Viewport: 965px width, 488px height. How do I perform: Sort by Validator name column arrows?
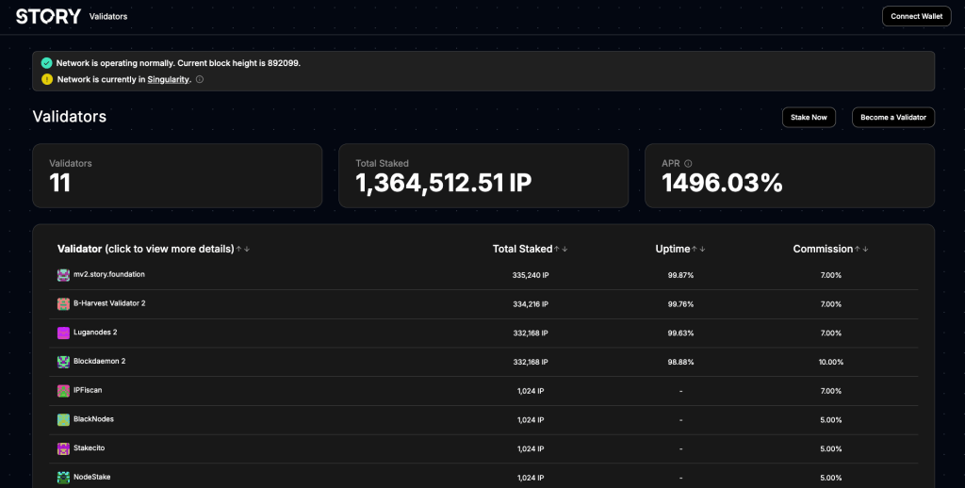click(242, 250)
